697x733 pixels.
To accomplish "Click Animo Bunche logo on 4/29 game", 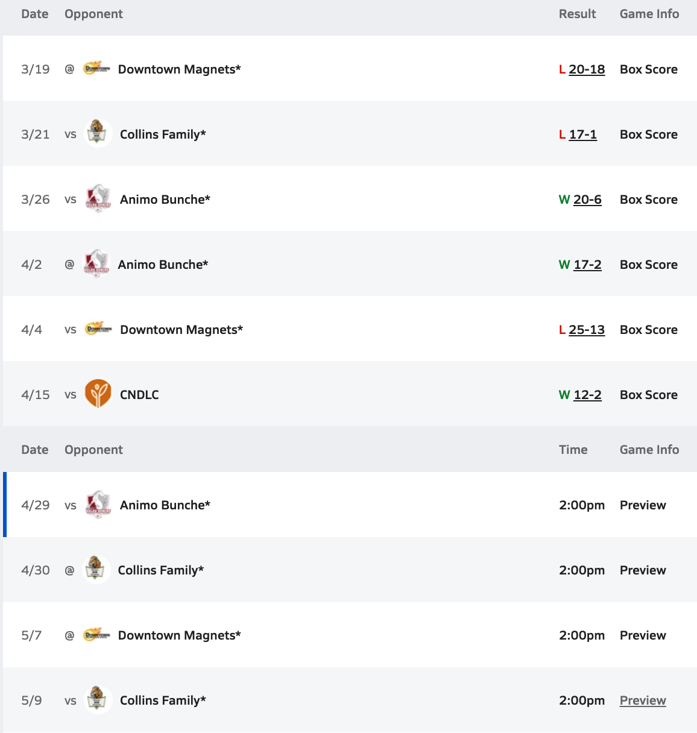I will [98, 505].
